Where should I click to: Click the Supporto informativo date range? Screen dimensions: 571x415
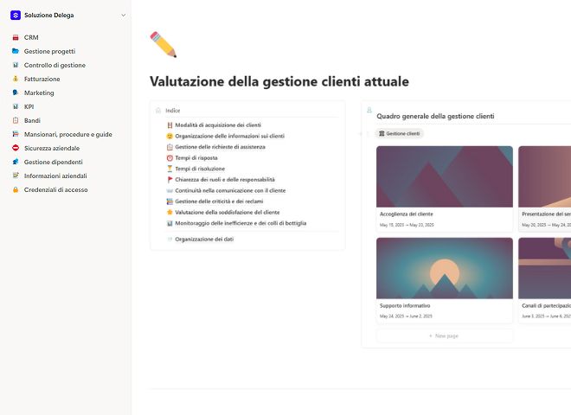[406, 316]
